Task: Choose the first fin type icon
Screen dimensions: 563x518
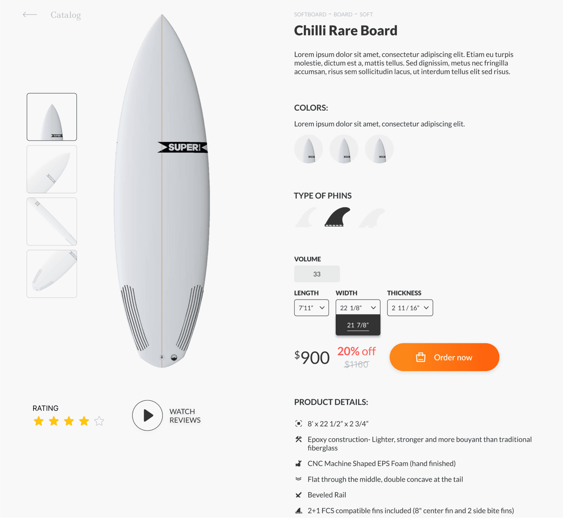Action: (x=306, y=218)
